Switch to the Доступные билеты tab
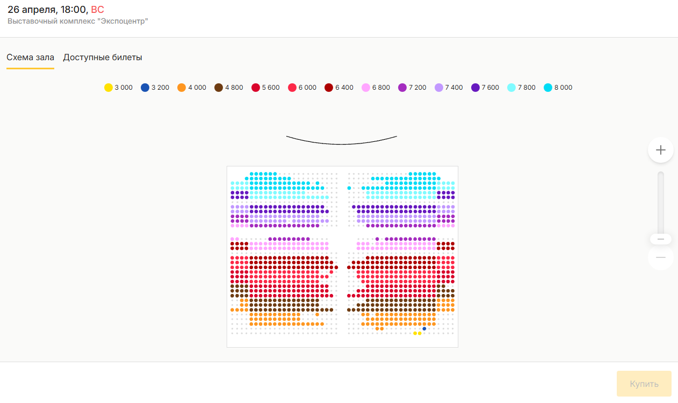This screenshot has width=678, height=403. point(103,57)
